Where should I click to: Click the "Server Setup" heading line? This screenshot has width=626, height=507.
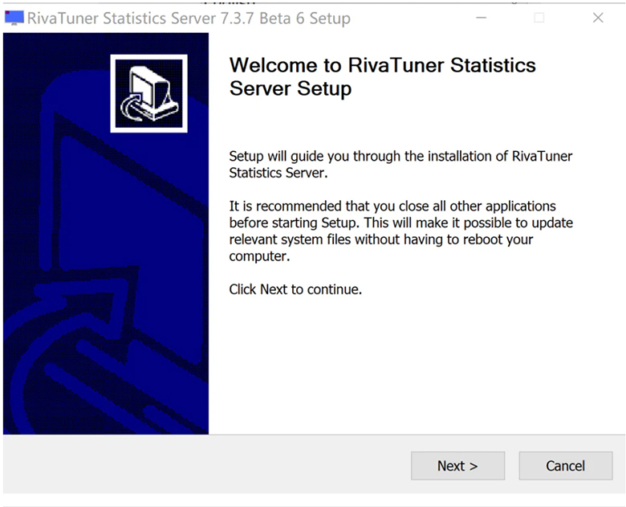pyautogui.click(x=291, y=88)
